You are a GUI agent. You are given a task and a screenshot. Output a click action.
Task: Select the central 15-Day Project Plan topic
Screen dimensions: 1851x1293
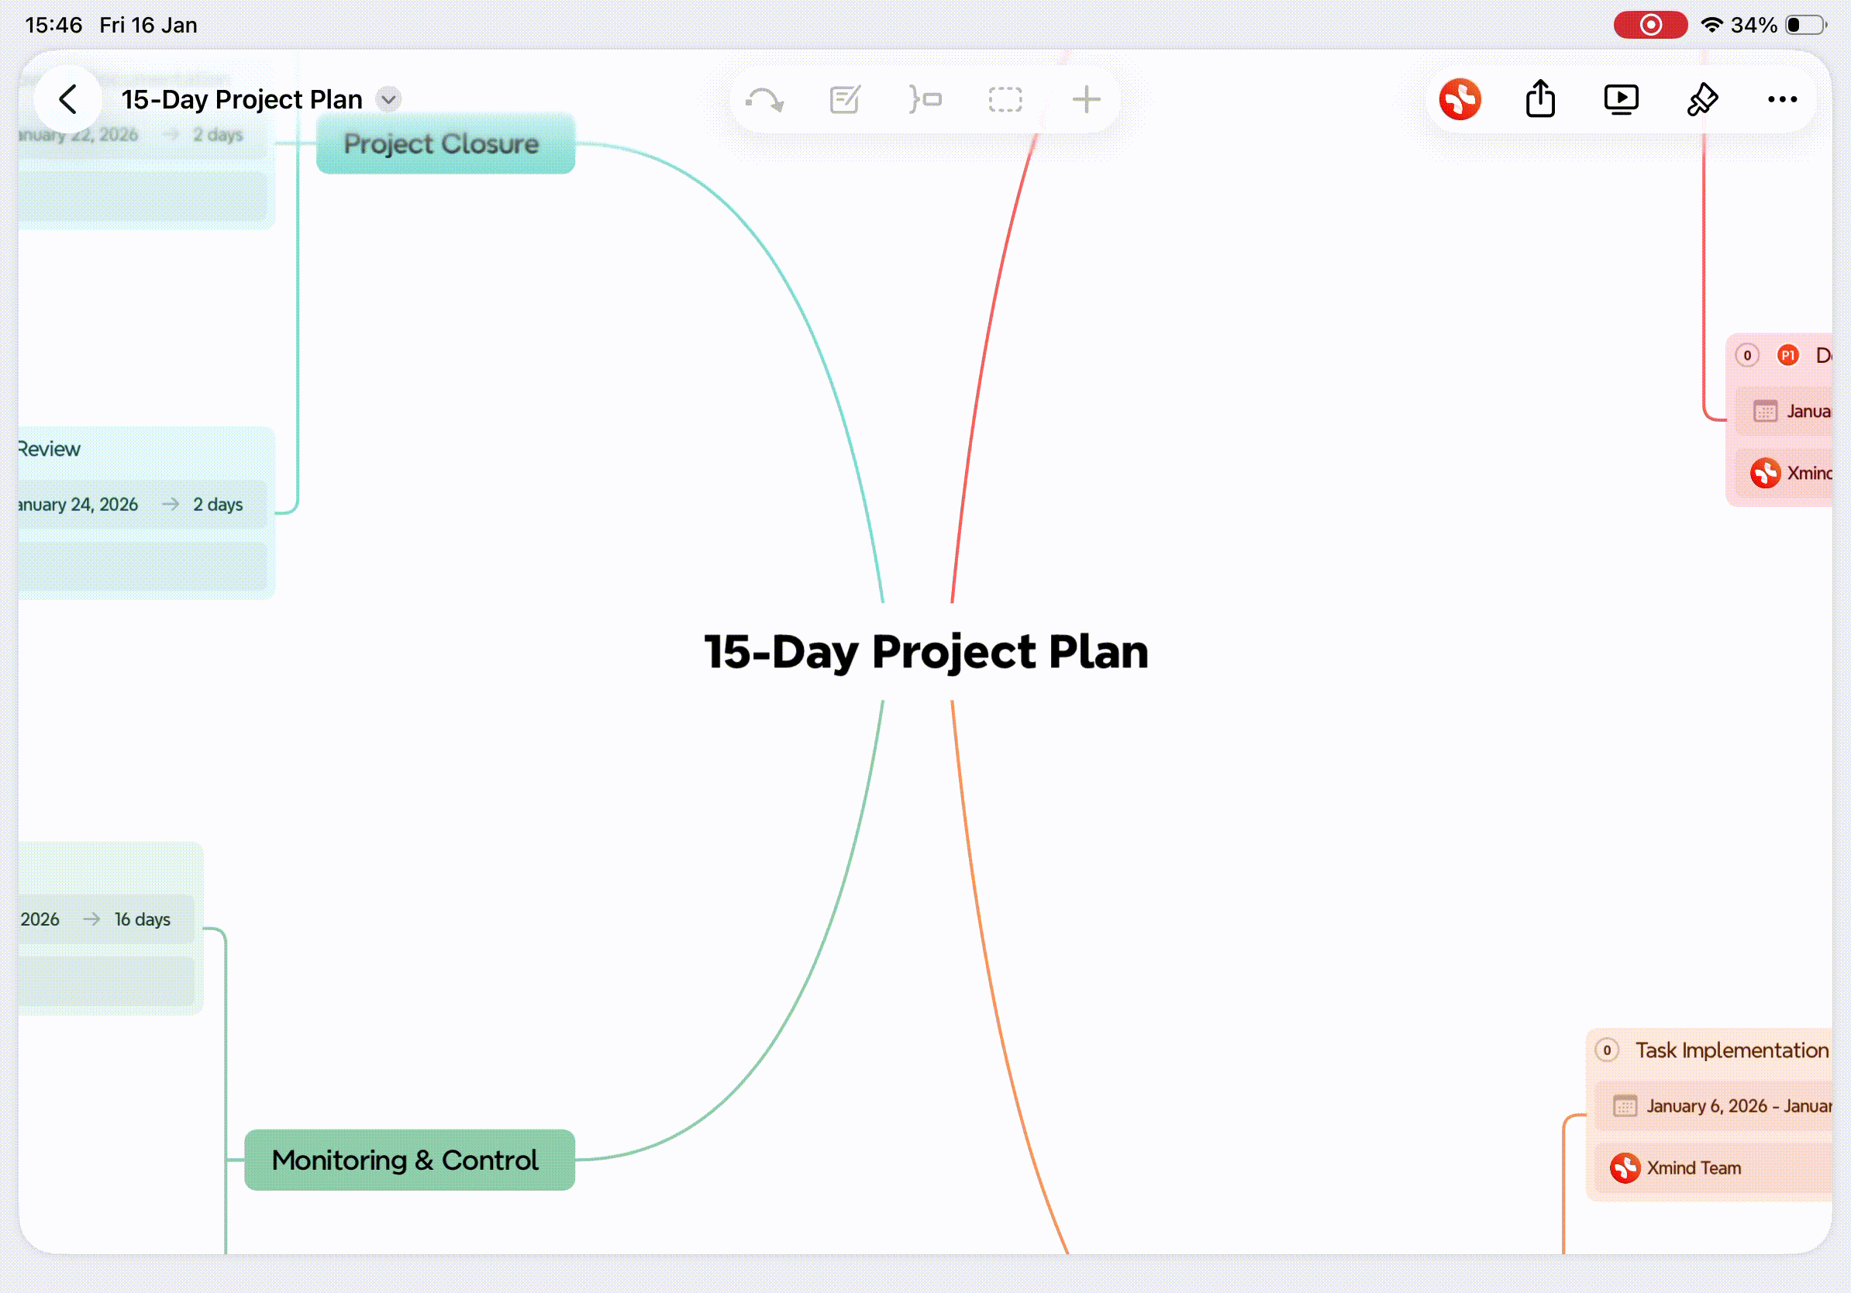[925, 651]
